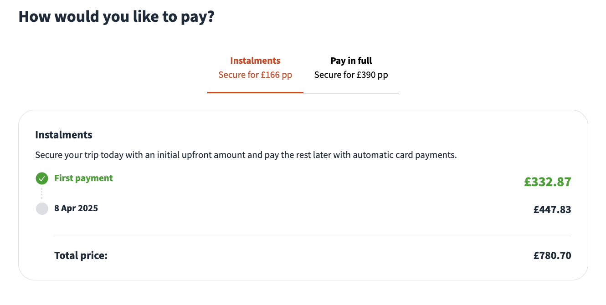Click the £332.87 first payment amount

tap(547, 182)
